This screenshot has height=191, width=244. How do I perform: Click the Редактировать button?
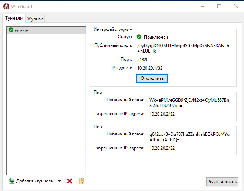click(x=222, y=182)
